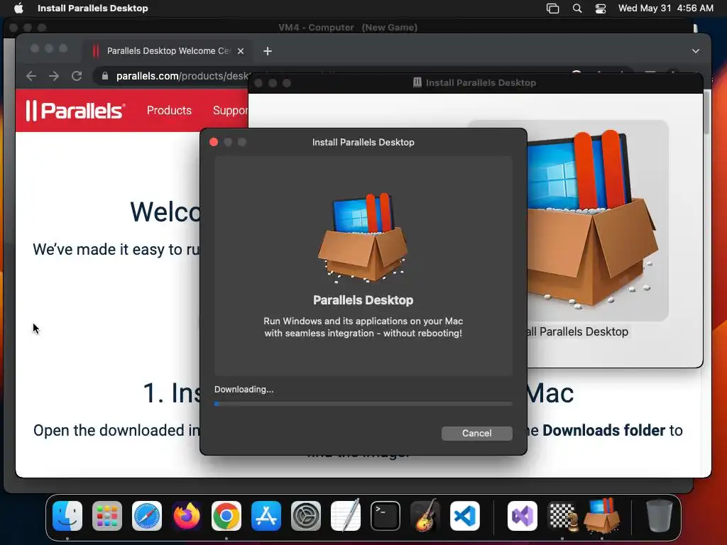The image size is (727, 545).
Task: Open Terminal from the Dock
Action: point(386,516)
